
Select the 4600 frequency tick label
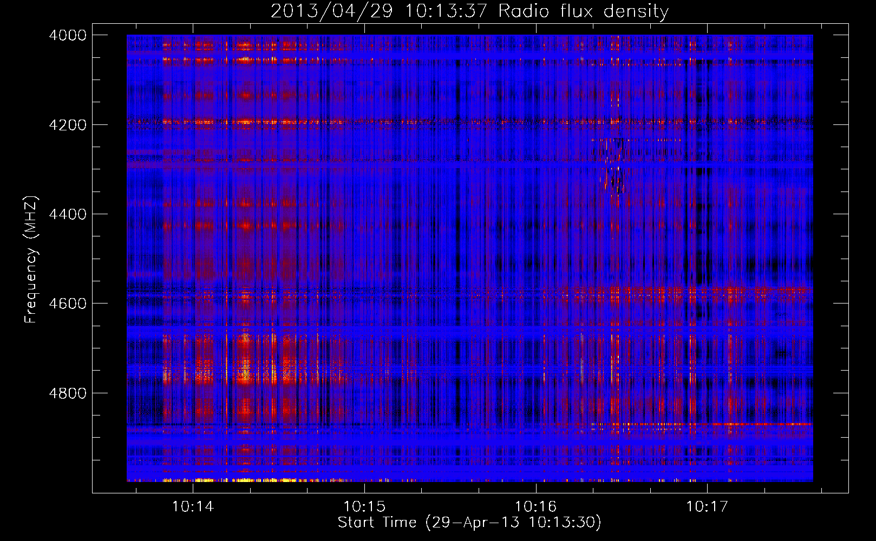[x=68, y=304]
